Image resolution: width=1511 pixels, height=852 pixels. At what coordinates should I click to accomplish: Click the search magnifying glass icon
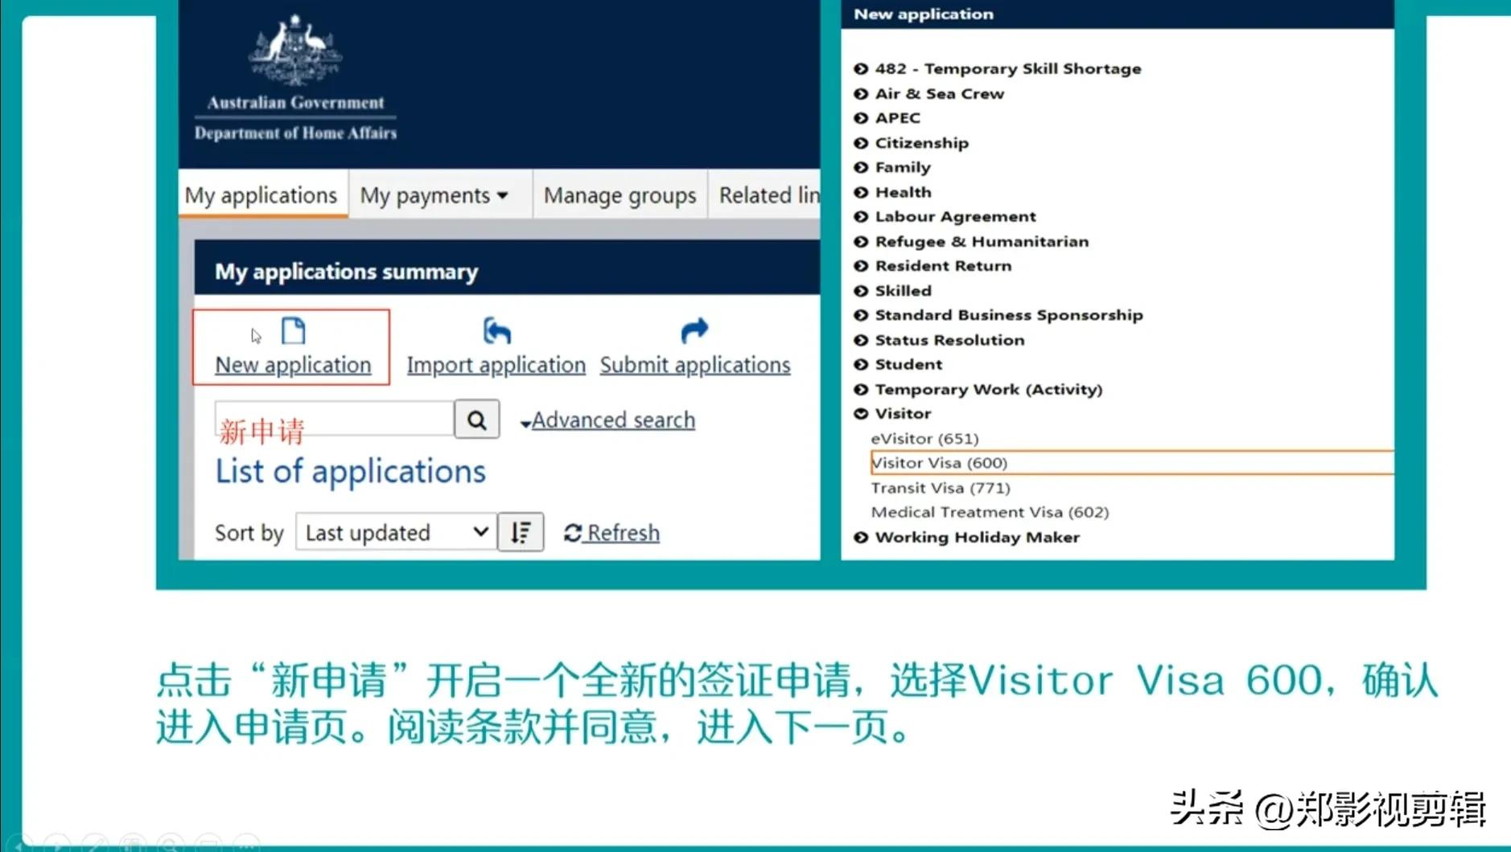point(476,419)
